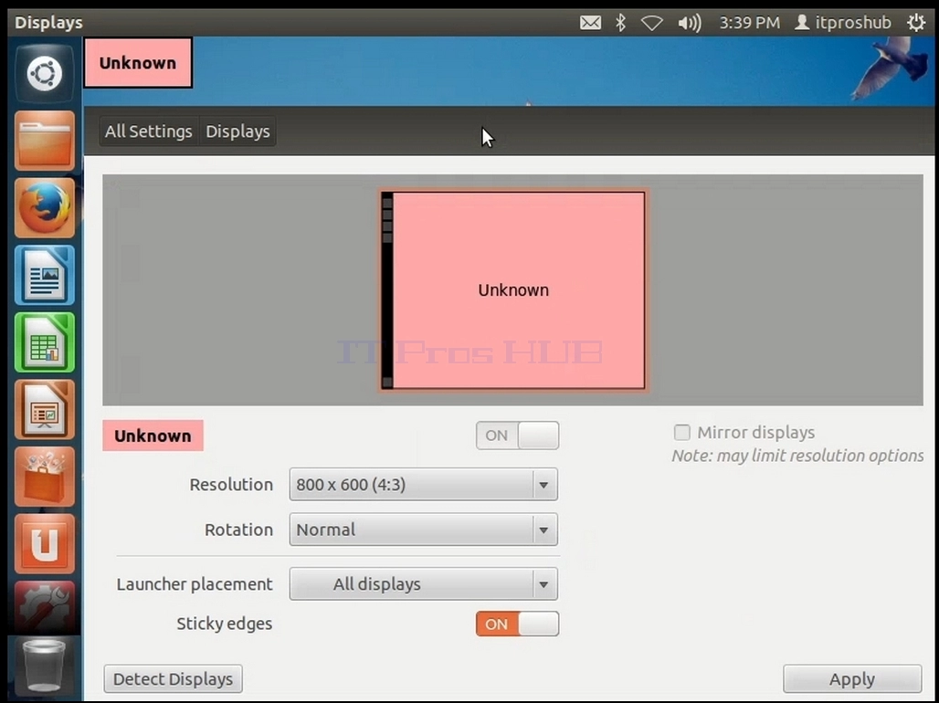
Task: Toggle the Unknown display ON switch
Action: click(x=517, y=435)
